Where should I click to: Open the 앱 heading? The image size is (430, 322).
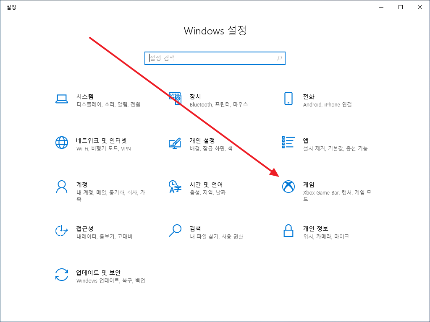click(x=306, y=140)
